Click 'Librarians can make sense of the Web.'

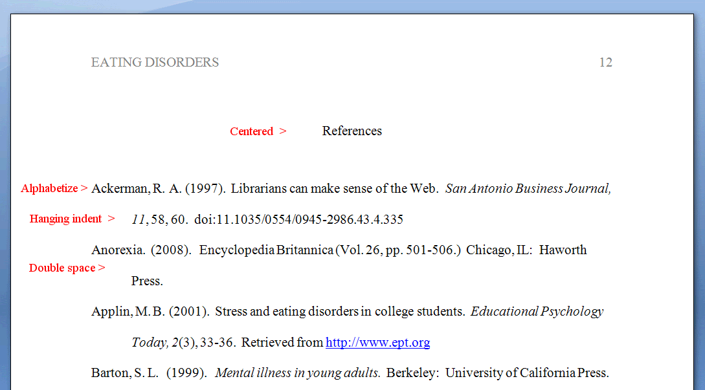point(335,188)
